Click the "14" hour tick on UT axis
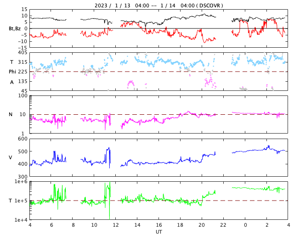This screenshot has width=294, height=235. (x=137, y=225)
